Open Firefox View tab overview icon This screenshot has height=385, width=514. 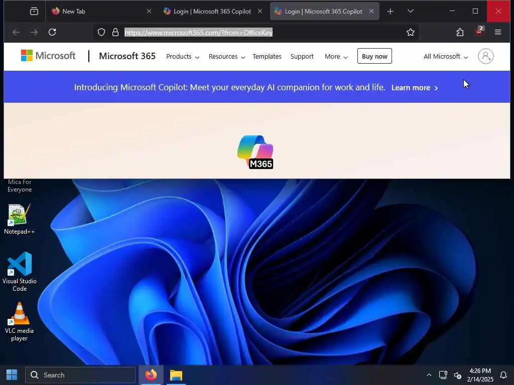(x=34, y=12)
